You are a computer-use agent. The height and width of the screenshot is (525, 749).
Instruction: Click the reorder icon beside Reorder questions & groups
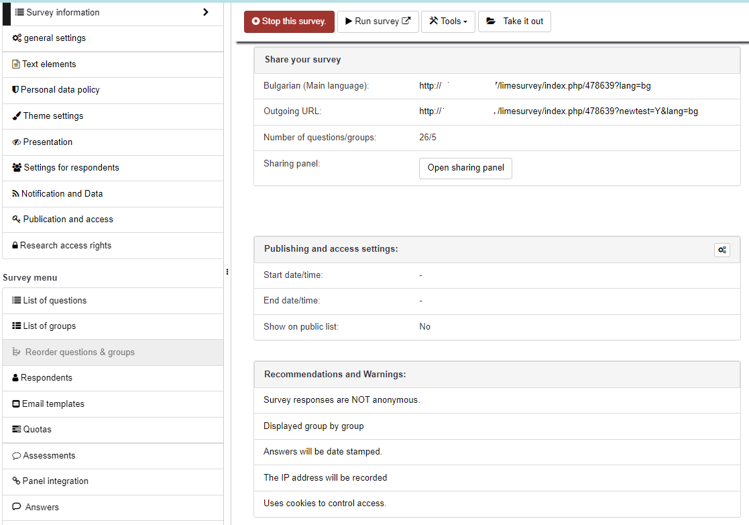(x=16, y=352)
